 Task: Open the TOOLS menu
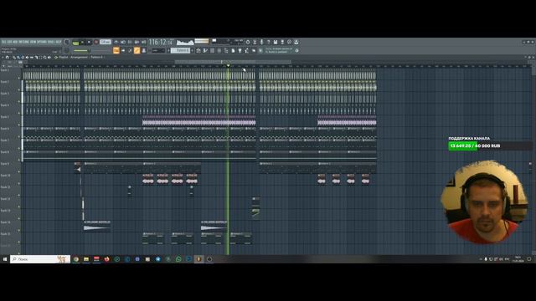(x=51, y=42)
